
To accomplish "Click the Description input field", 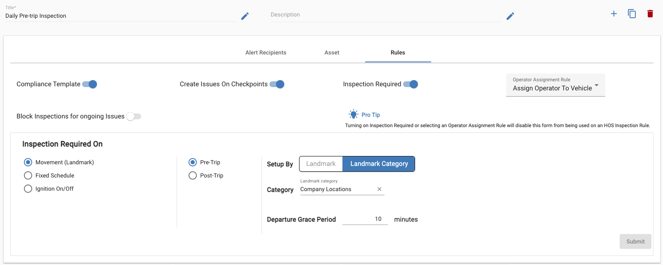I will point(386,15).
